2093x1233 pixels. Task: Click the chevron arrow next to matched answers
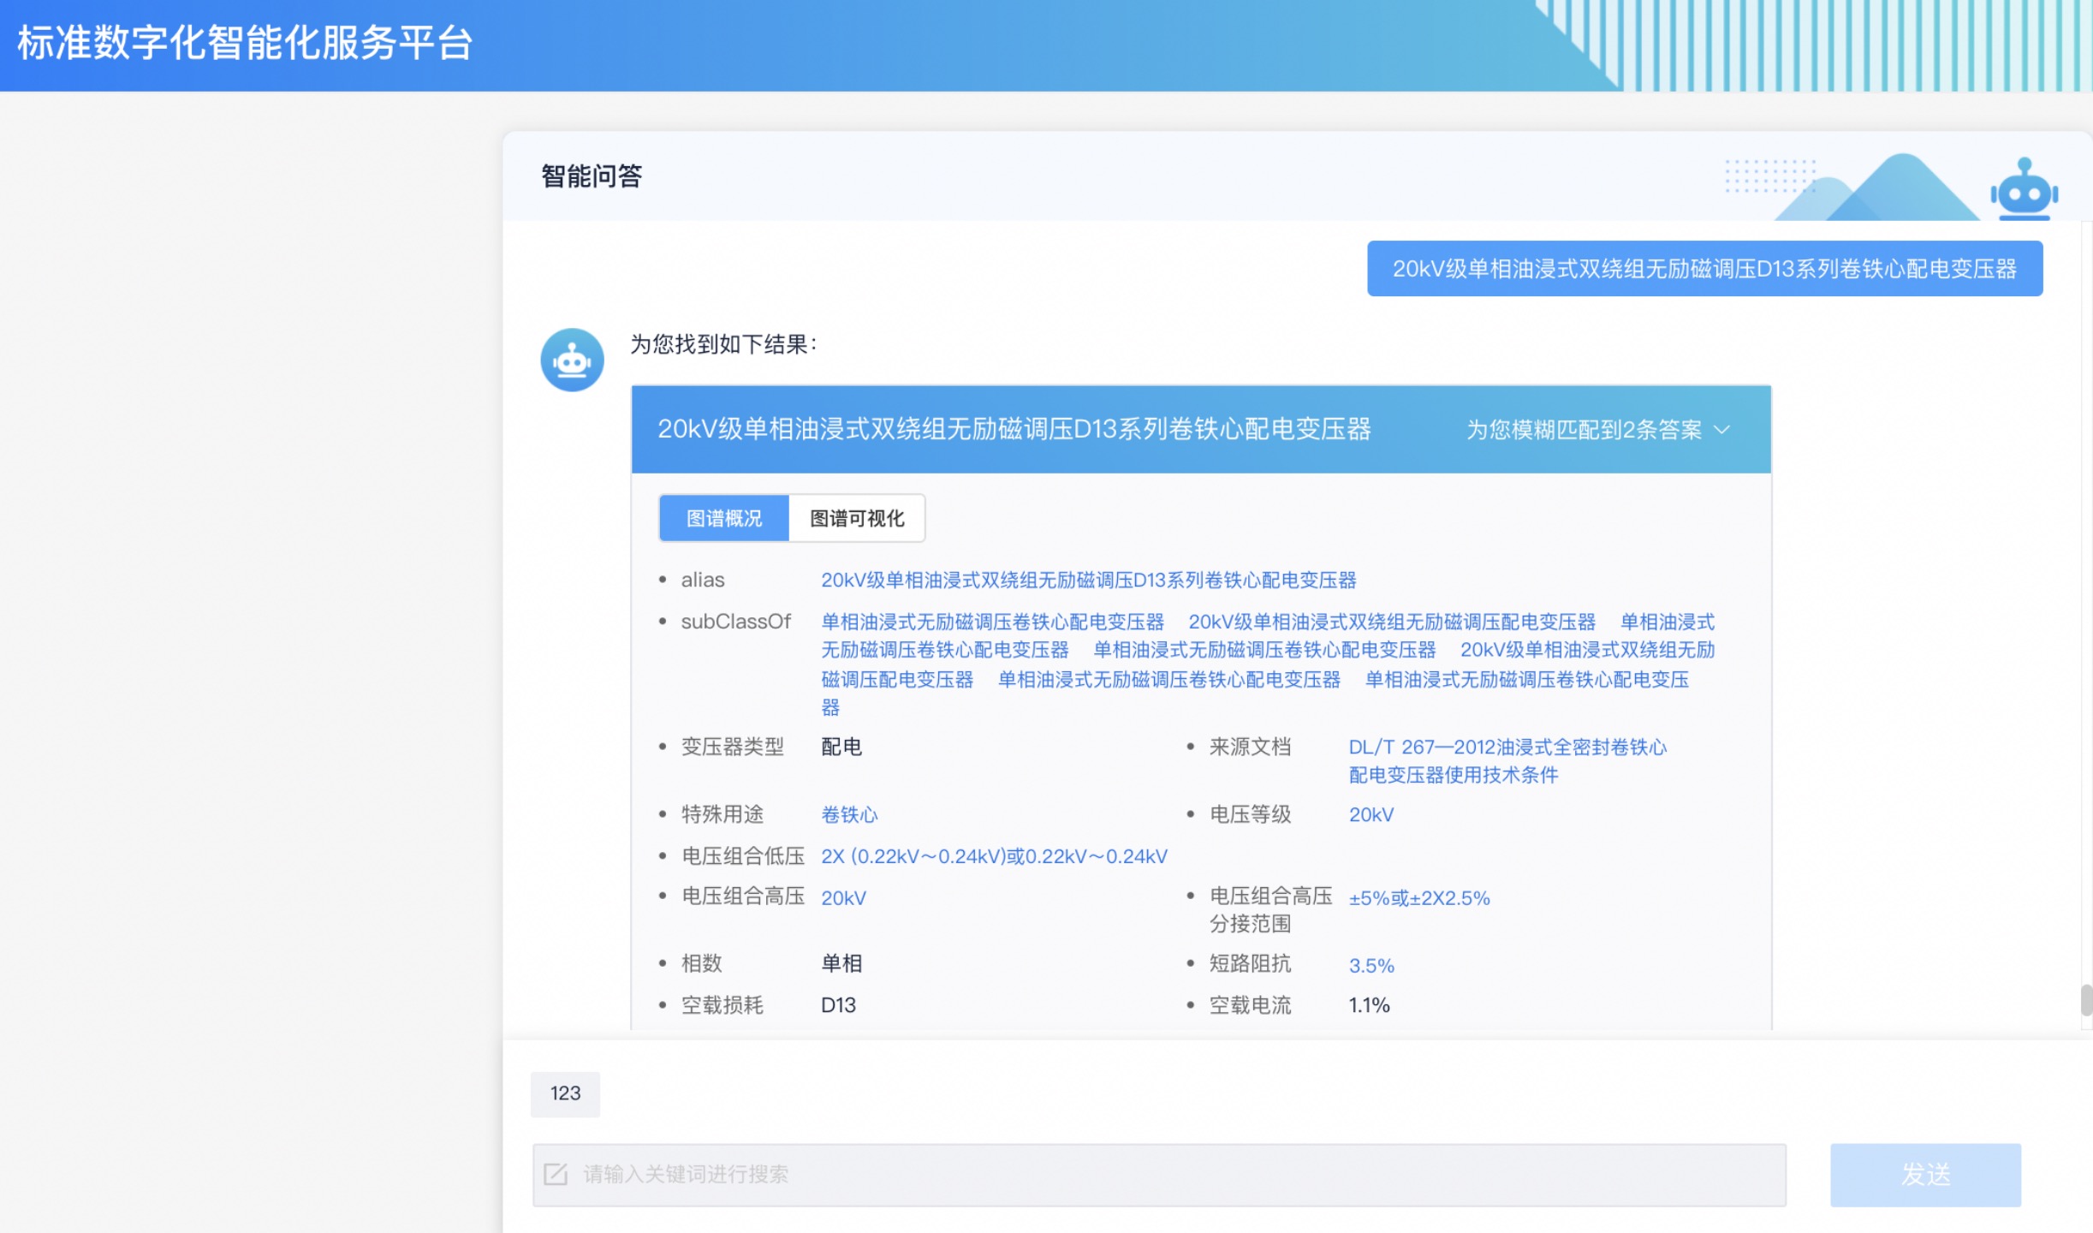point(1723,430)
